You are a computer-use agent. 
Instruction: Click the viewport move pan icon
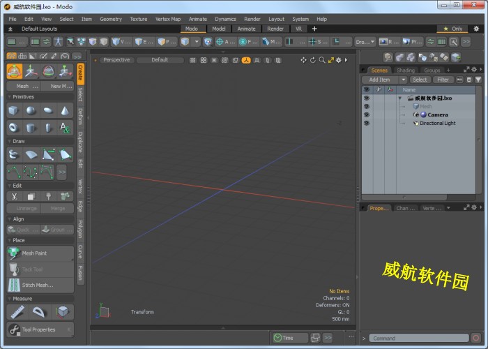click(x=303, y=60)
